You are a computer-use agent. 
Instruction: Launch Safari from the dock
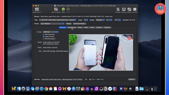[x=41, y=89]
